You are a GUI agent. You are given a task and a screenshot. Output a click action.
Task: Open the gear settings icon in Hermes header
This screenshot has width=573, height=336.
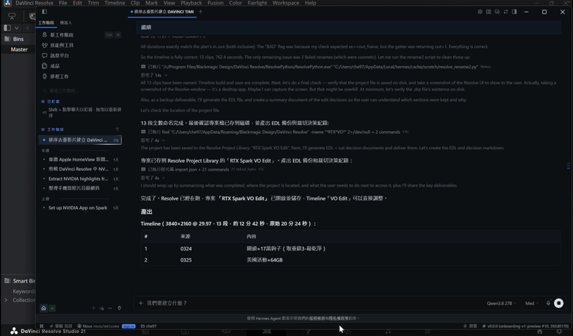(480, 12)
